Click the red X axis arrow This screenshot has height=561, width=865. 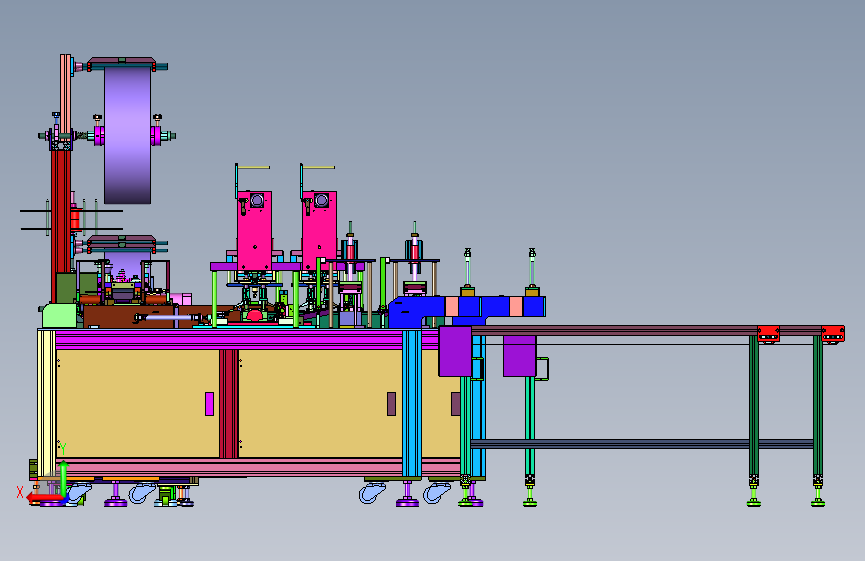click(x=43, y=498)
